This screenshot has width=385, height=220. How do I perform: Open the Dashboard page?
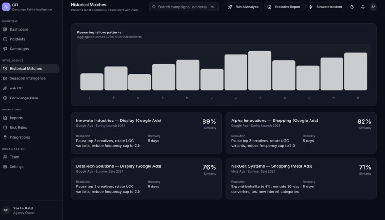pos(30,29)
